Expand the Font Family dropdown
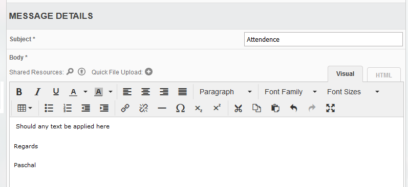The height and width of the screenshot is (187, 408). tap(290, 92)
